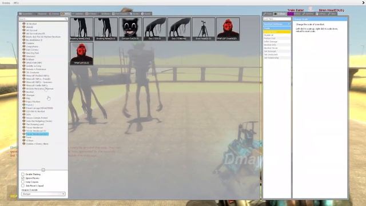Spawn the first Breaking News NPC
Image resolution: width=366 pixels, height=206 pixels.
tap(81, 29)
